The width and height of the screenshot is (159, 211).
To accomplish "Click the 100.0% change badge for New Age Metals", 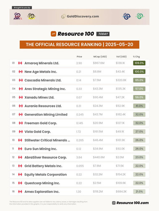I will pos(139,72).
